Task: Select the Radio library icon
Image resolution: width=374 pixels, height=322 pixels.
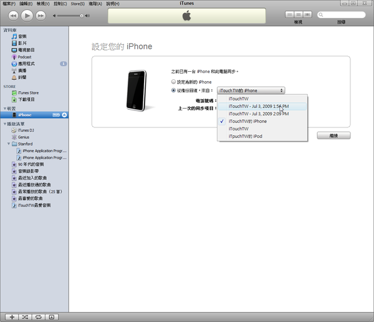Action: pos(14,71)
